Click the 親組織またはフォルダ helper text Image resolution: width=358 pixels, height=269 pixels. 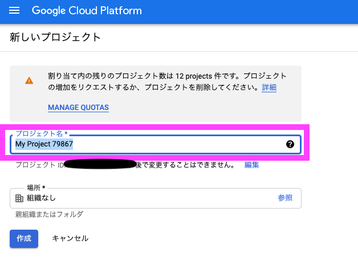pyautogui.click(x=49, y=214)
